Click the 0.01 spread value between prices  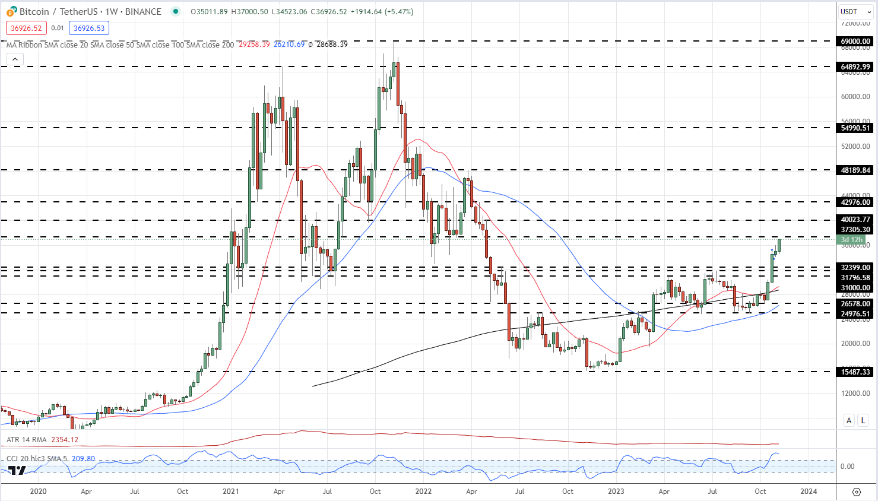pyautogui.click(x=58, y=28)
